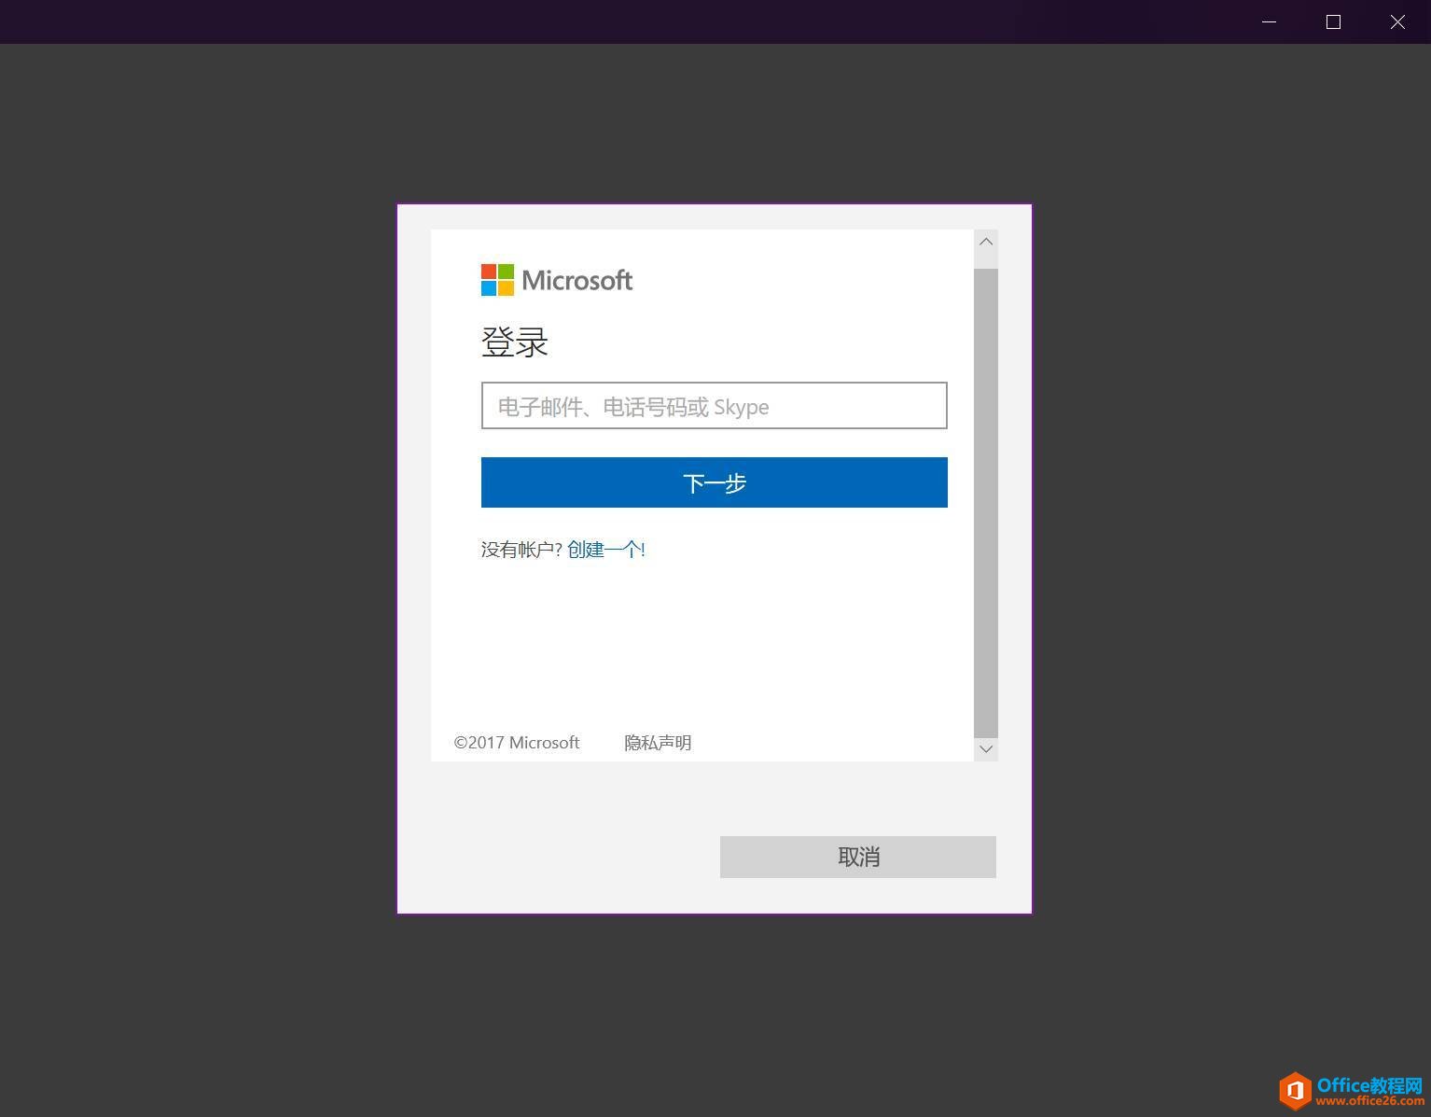Click the green square of the Microsoft logo

pyautogui.click(x=506, y=272)
